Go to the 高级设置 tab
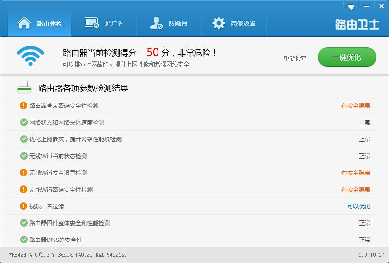The height and width of the screenshot is (263, 389). click(234, 23)
